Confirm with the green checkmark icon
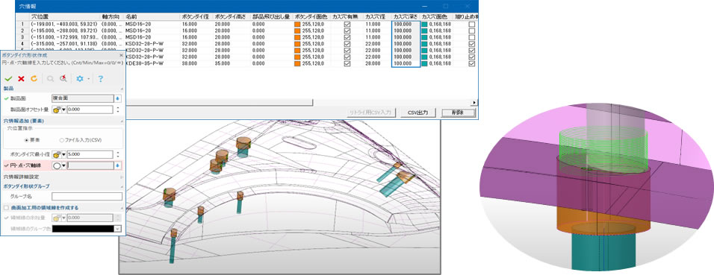Screen dimensions: 714x275 8,79
